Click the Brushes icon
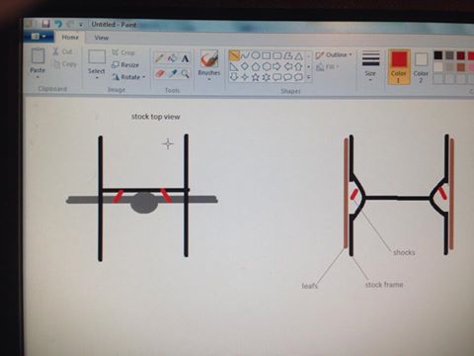Viewport: 474px width, 356px height. click(x=209, y=59)
